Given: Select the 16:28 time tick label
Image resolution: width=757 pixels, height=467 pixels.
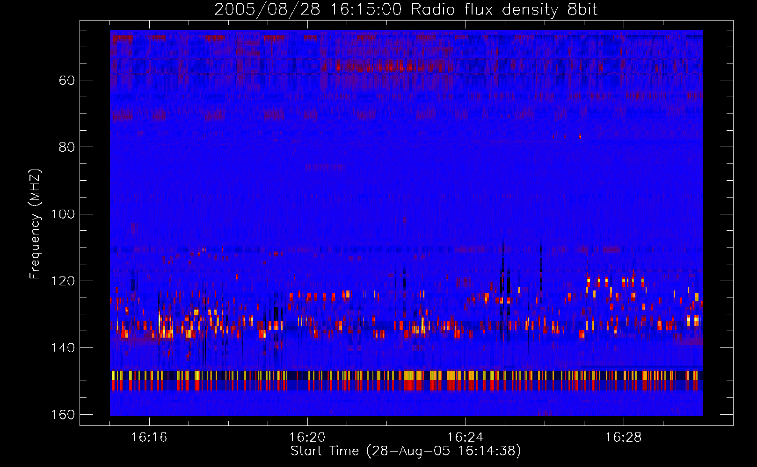Looking at the screenshot, I should [624, 437].
